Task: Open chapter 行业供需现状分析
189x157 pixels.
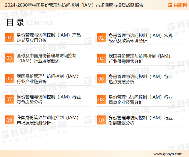Action: (x=139, y=59)
